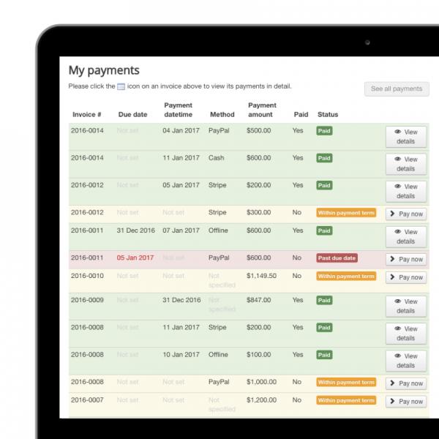Image resolution: width=439 pixels, height=439 pixels.
Task: Click invoice number 2016-0007
Action: click(x=87, y=399)
